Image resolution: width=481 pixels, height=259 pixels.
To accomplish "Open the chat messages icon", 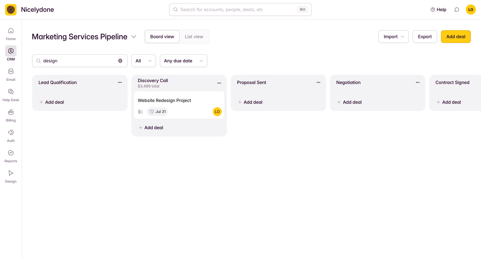I will click(457, 10).
